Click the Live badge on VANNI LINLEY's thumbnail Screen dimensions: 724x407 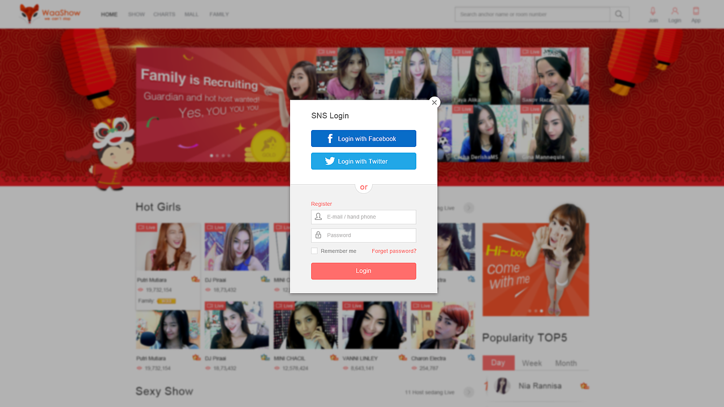(353, 306)
